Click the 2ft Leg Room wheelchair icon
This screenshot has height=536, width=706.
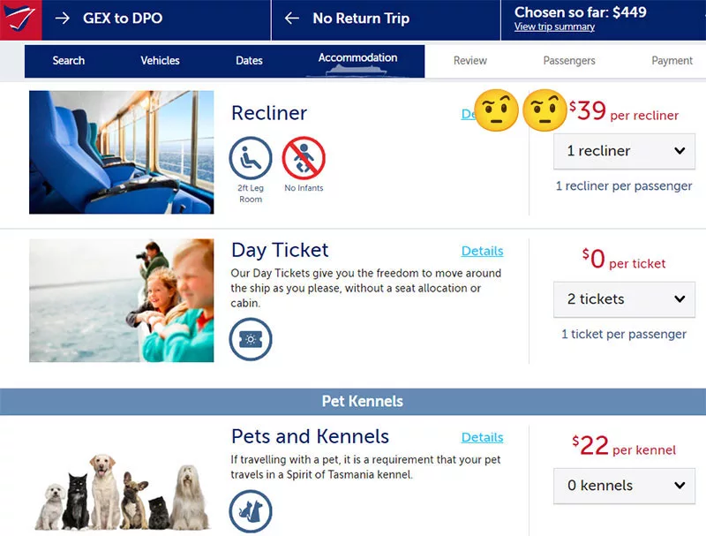(251, 158)
